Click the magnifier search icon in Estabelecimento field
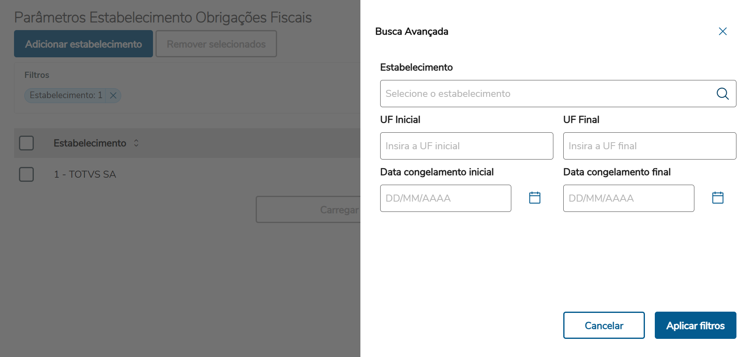755x357 pixels. 722,94
